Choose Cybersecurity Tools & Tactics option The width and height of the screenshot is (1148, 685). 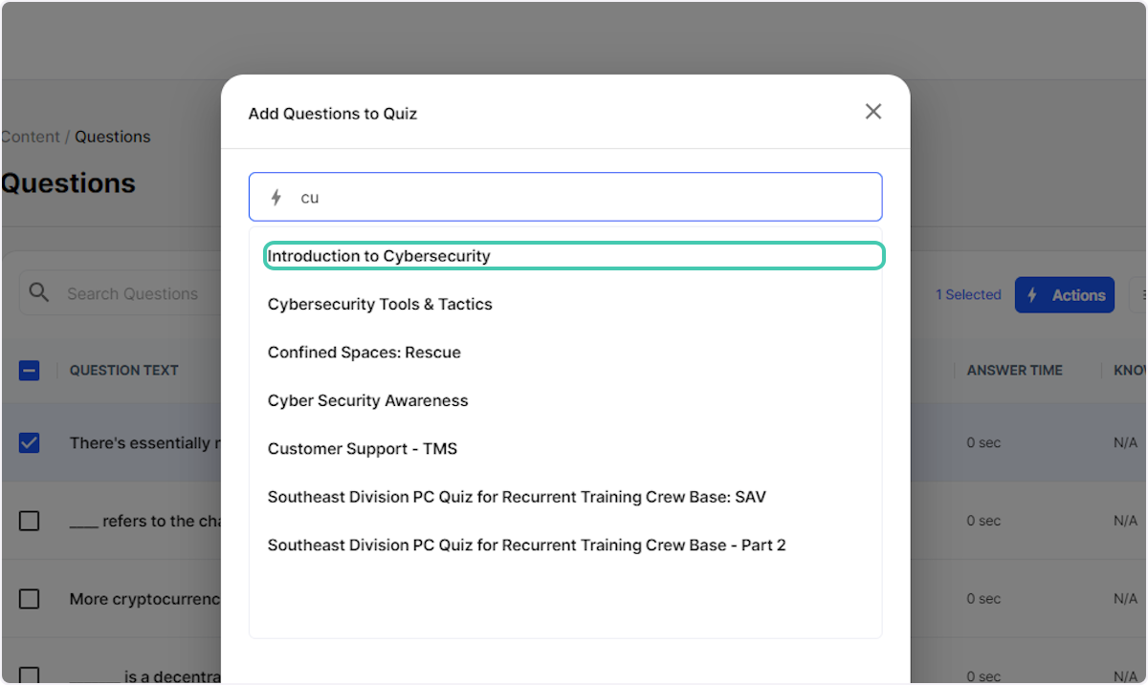click(x=380, y=305)
